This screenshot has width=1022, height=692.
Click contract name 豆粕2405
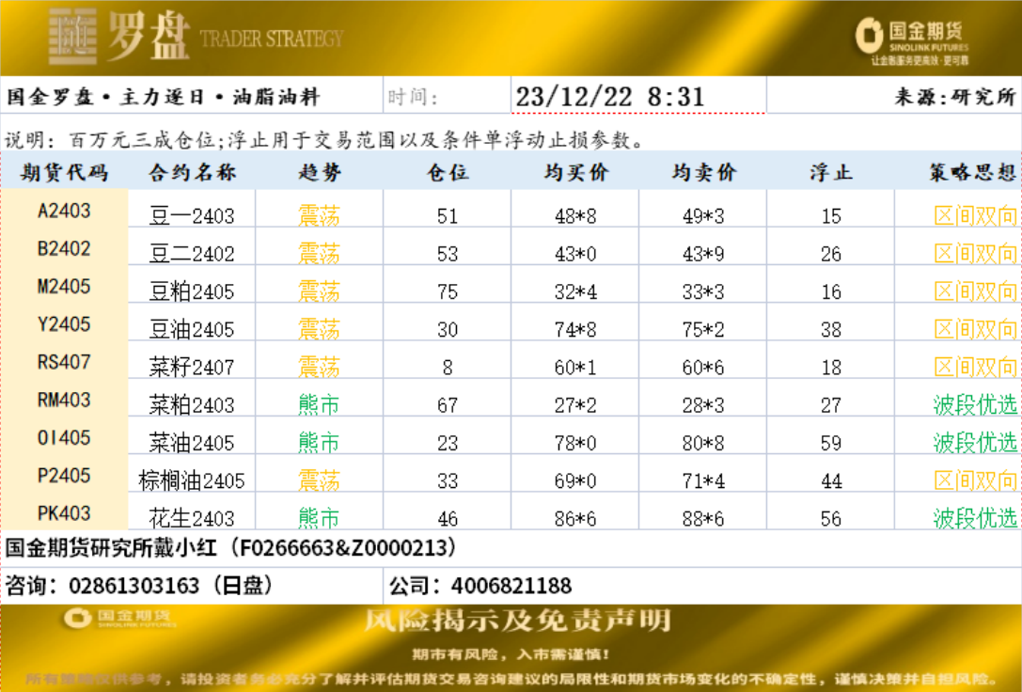(192, 291)
